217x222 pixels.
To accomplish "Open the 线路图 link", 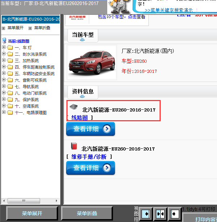I will (79, 118).
